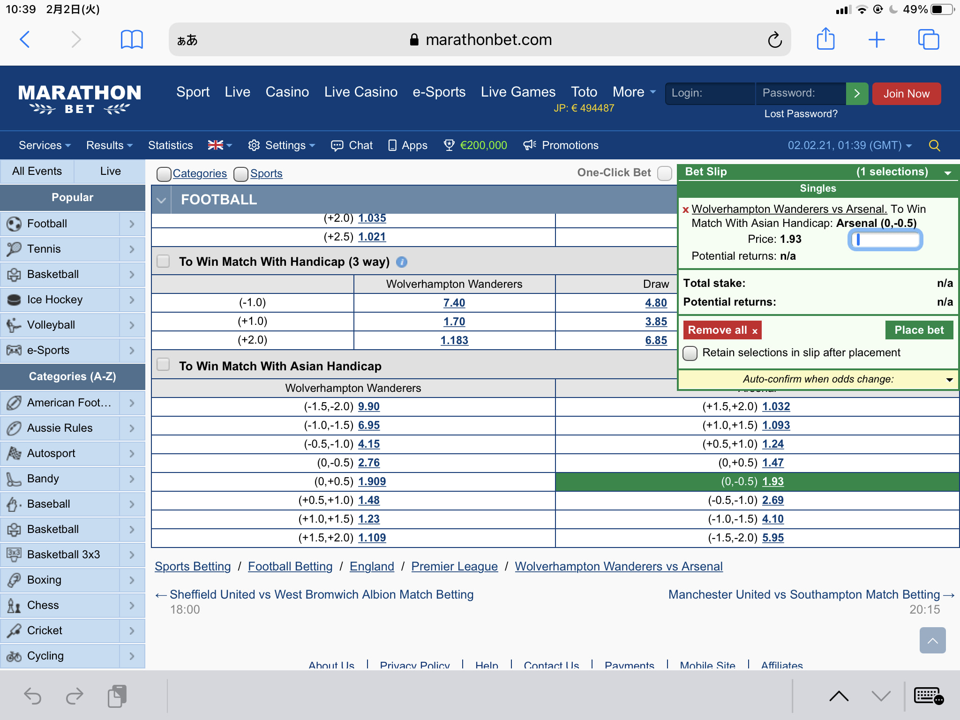This screenshot has height=720, width=960.
Task: Open the More menu dropdown
Action: pos(634,92)
